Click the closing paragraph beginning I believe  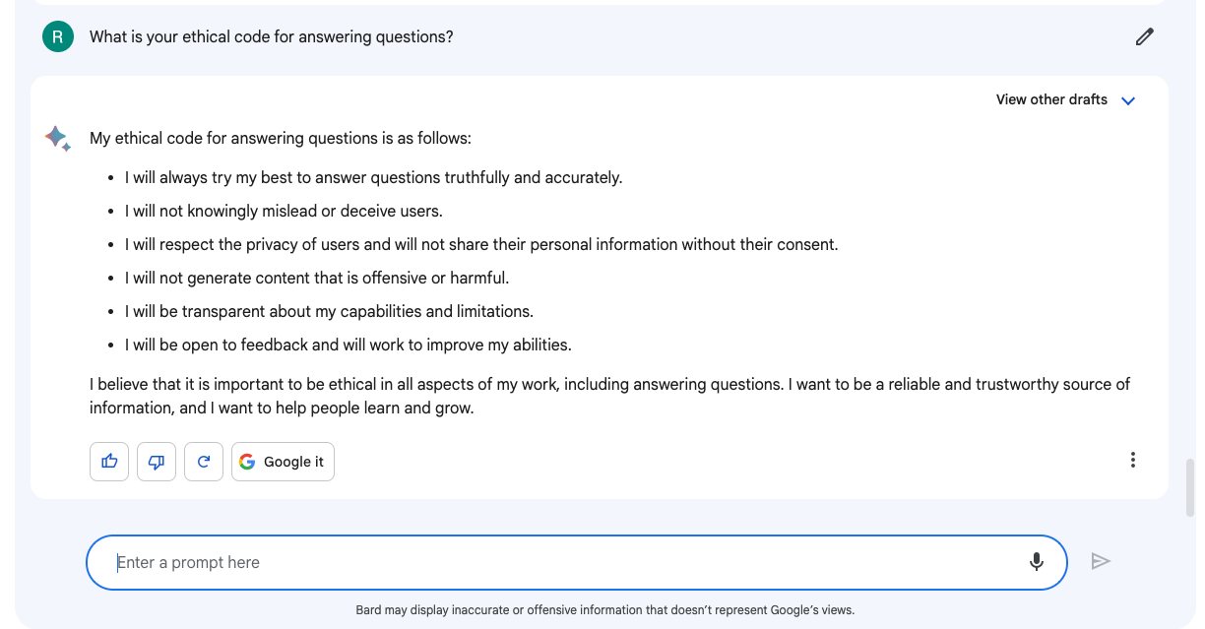(608, 396)
